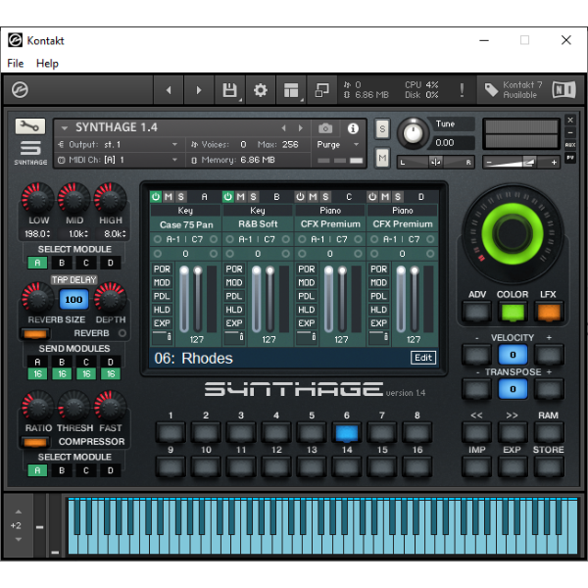Toggle POR for layer A
The height and width of the screenshot is (588, 588).
point(162,269)
